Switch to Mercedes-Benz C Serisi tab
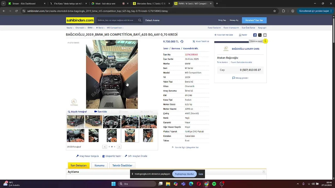 [151, 4]
